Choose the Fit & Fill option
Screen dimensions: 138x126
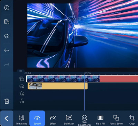100,120
